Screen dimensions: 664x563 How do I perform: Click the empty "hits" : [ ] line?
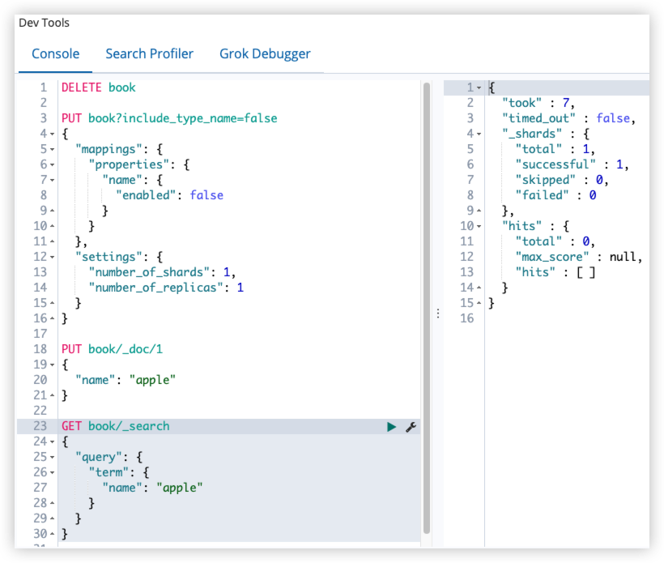pos(555,272)
